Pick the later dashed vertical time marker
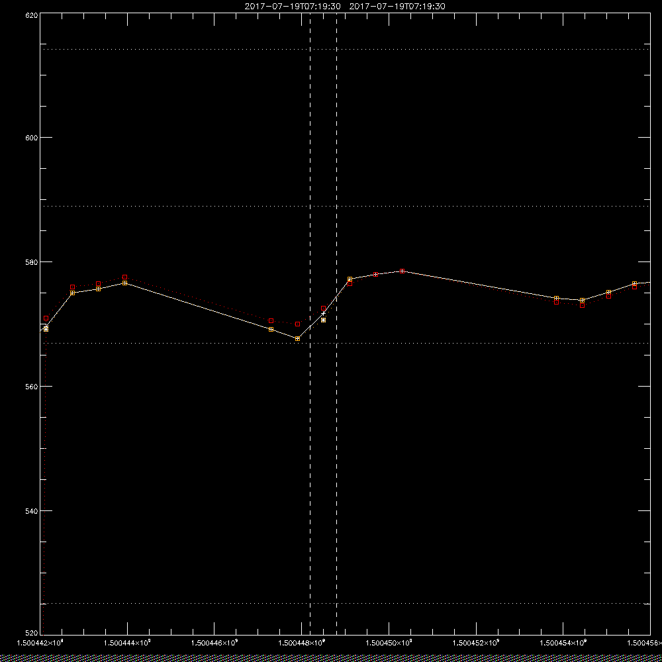 [x=336, y=323]
